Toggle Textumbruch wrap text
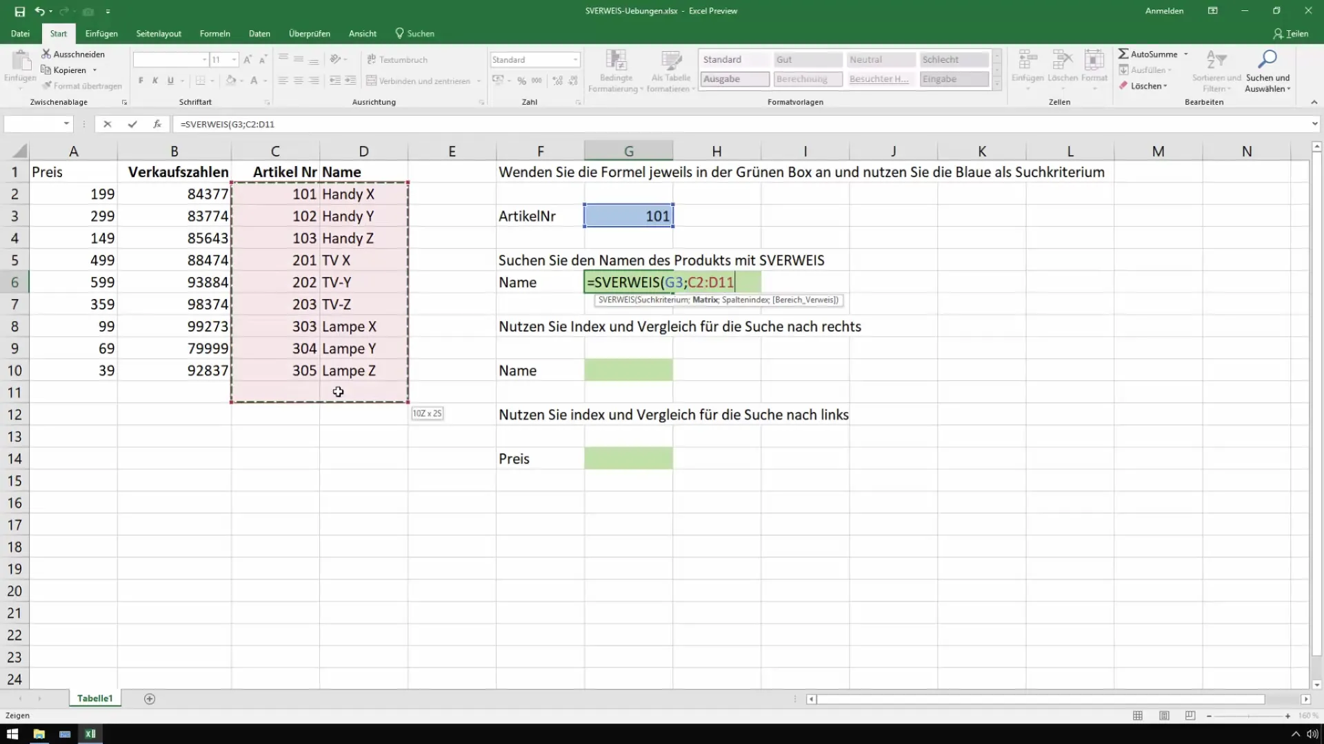 pyautogui.click(x=397, y=60)
